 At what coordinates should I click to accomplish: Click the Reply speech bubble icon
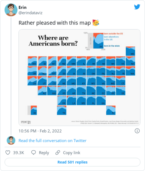point(34,152)
